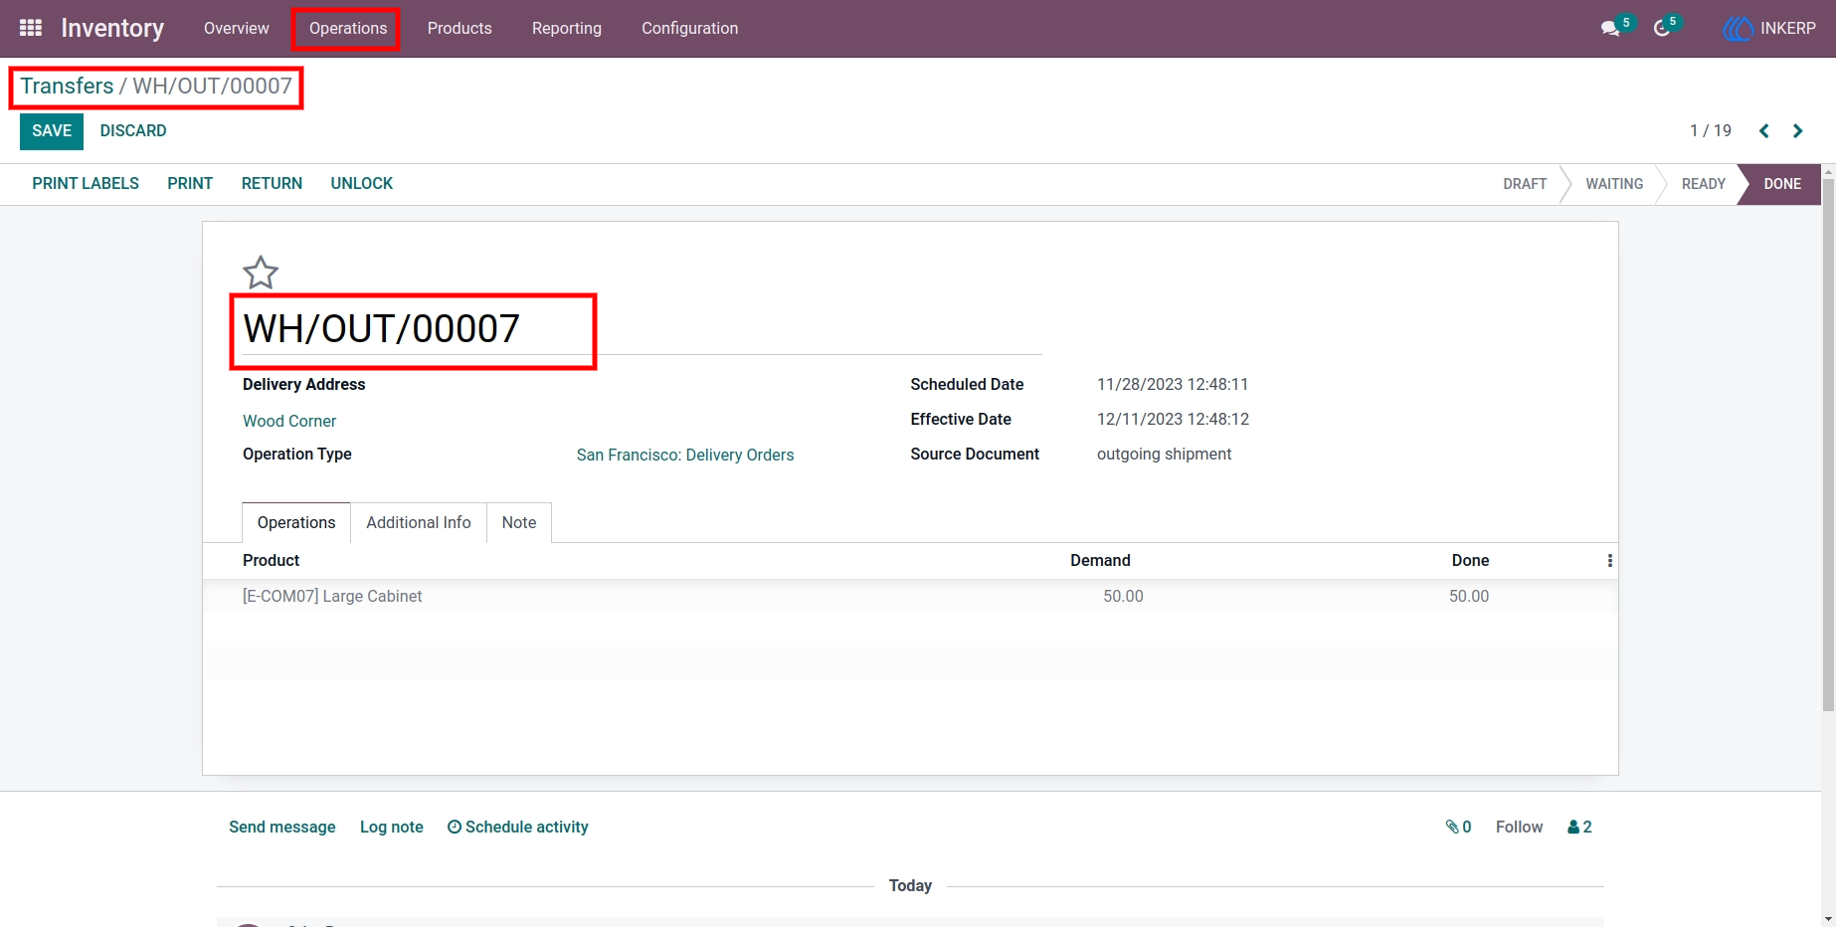Click the Large Cabinet product row
This screenshot has height=927, width=1836.
(910, 596)
